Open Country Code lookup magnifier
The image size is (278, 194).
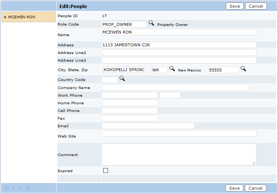[x=122, y=79]
